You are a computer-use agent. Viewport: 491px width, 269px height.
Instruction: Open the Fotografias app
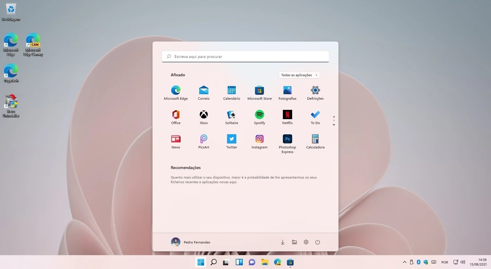click(288, 93)
